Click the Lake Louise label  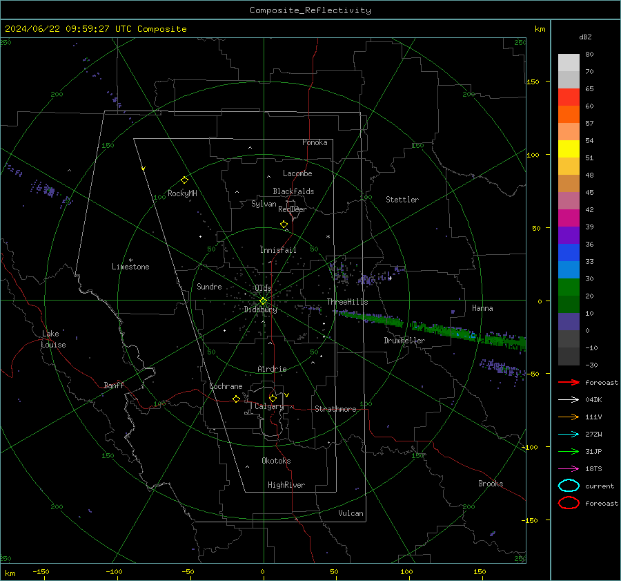coord(53,339)
